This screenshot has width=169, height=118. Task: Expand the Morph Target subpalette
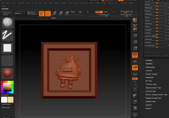coord(151,74)
